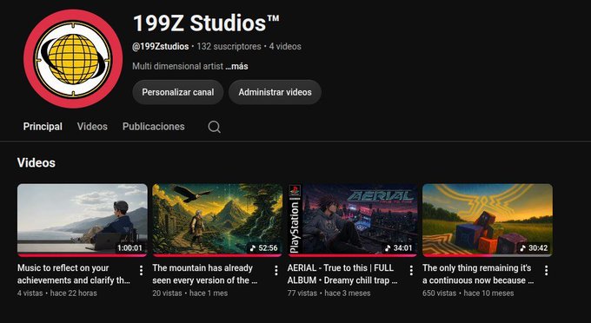Open options menu for 'Music to reflect' video

(x=141, y=270)
